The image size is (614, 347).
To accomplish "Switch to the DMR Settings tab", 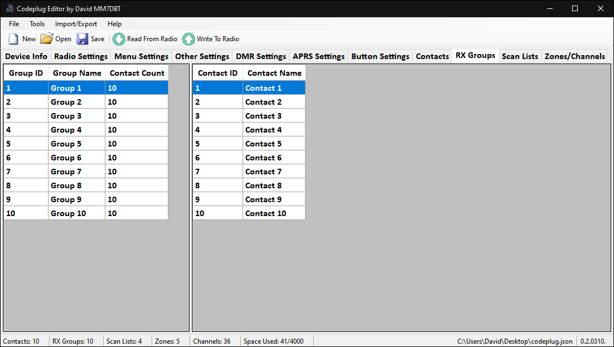I will pyautogui.click(x=260, y=56).
